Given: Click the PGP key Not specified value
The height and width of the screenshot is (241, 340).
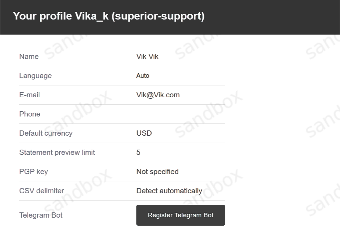Looking at the screenshot, I should point(157,172).
